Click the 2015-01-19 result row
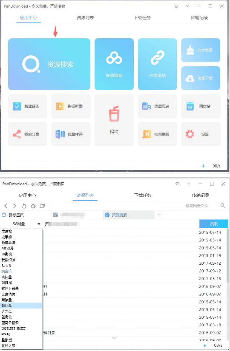 pos(135,255)
